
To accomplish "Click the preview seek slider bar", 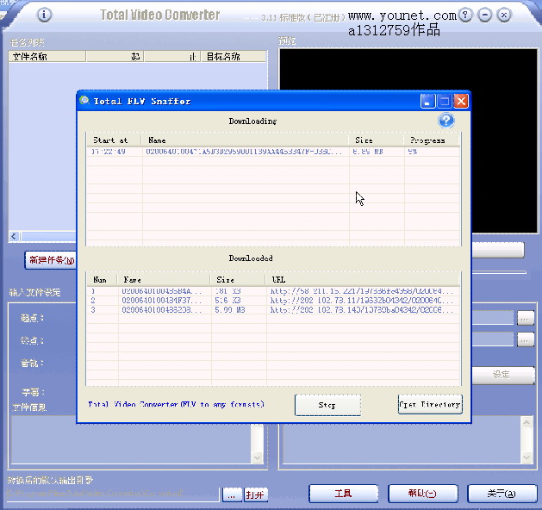I will tap(499, 272).
